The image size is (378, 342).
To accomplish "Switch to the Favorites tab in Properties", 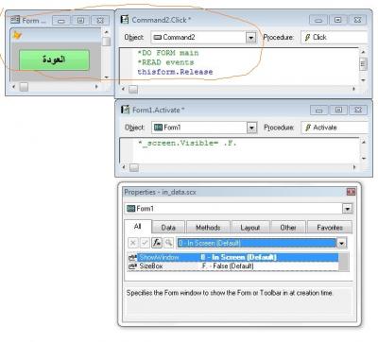I will (x=330, y=228).
